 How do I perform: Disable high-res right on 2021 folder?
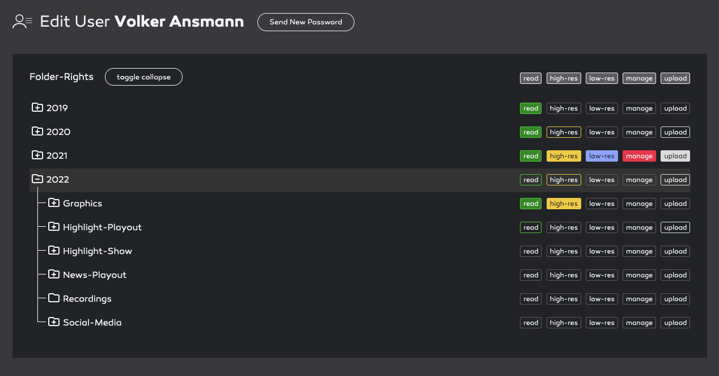pyautogui.click(x=564, y=156)
